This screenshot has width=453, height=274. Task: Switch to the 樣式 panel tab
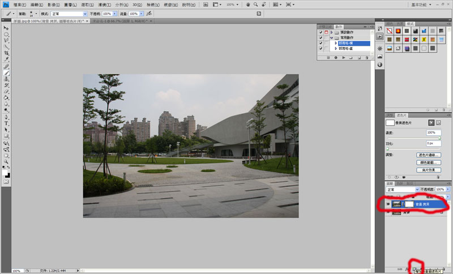click(411, 23)
